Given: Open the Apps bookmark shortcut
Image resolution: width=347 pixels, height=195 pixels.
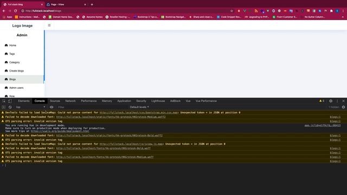Looking at the screenshot, I should pos(7,17).
